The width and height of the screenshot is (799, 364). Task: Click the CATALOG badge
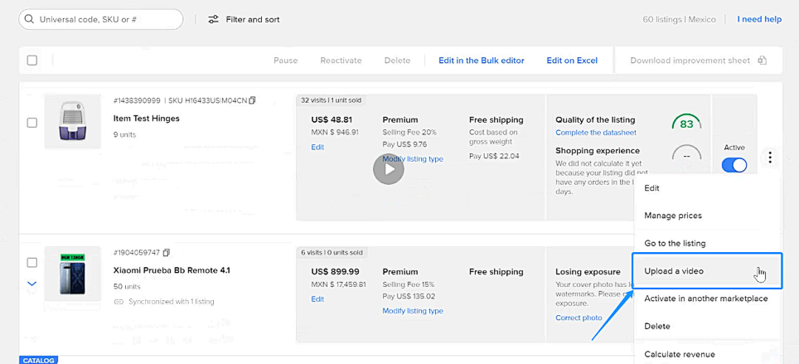click(39, 361)
